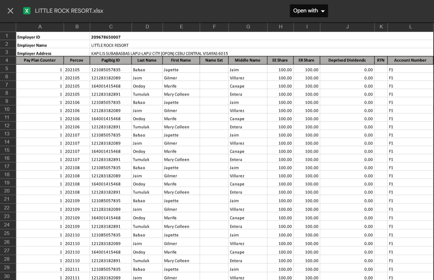Click the green Excel file type icon
The image size is (434, 280).
[27, 11]
